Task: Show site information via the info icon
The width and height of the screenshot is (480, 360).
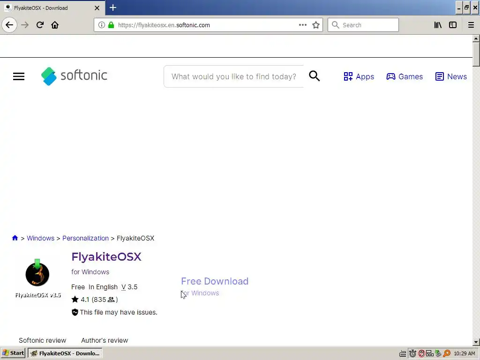Action: [x=102, y=25]
